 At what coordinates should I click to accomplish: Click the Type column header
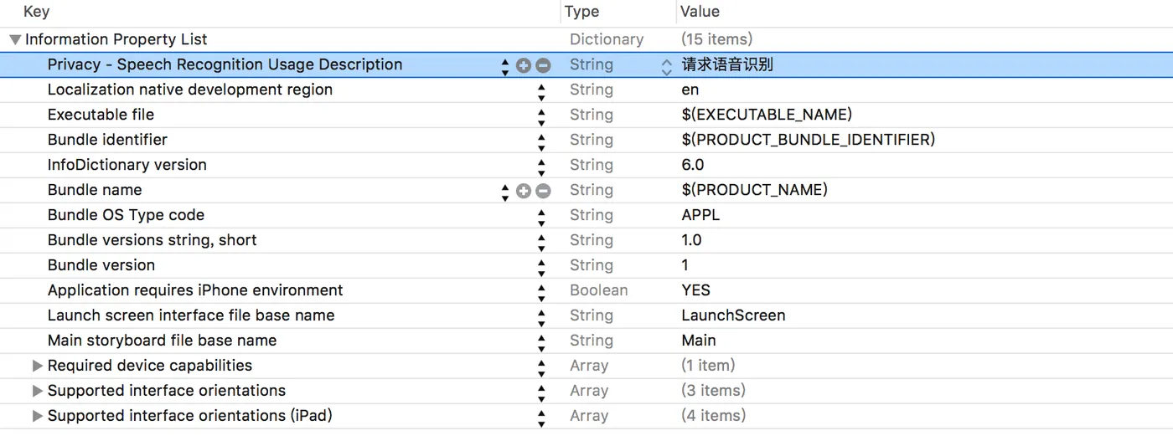point(581,12)
